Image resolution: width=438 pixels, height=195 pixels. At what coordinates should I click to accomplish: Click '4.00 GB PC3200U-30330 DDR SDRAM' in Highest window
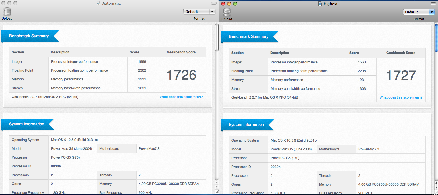point(389,184)
